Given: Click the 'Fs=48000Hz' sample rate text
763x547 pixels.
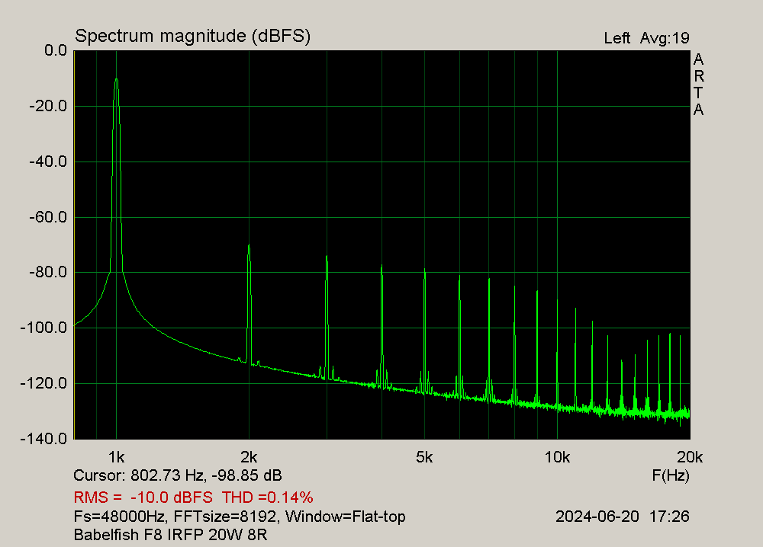Looking at the screenshot, I should click(119, 517).
